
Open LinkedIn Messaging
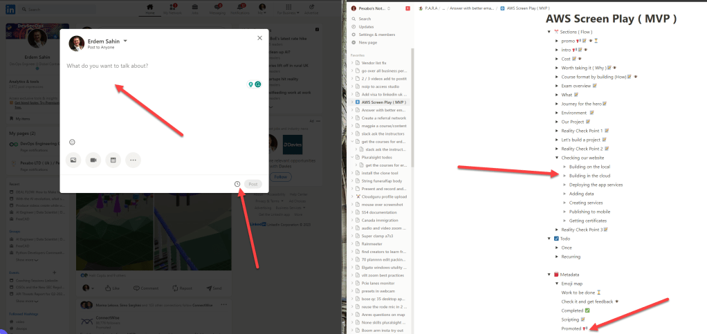217,9
